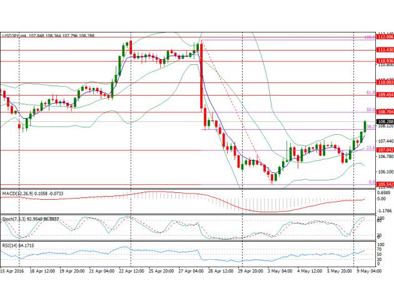394x306 pixels.
Task: Click the current price 108.288 tag
Action: coord(383,121)
